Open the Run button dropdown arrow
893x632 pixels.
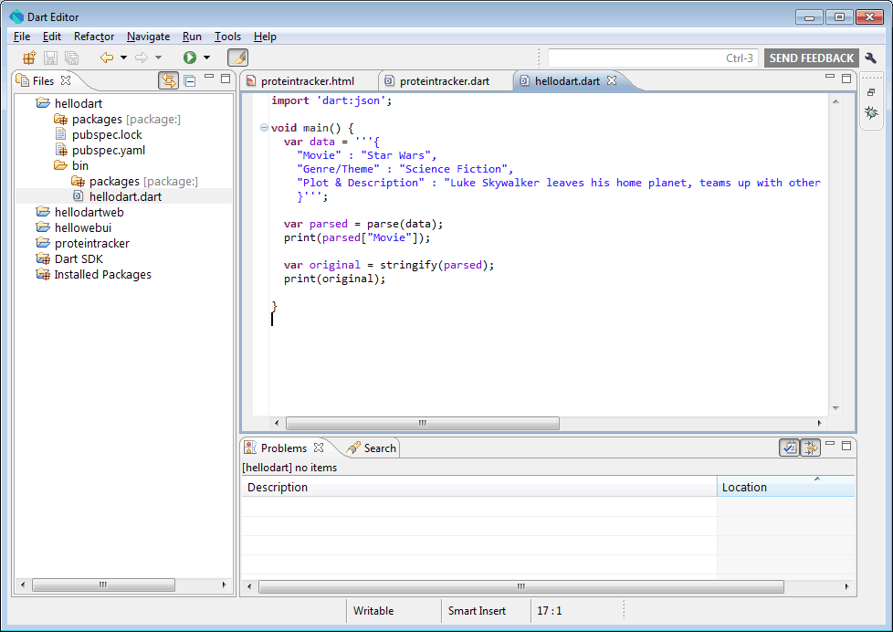pos(206,58)
